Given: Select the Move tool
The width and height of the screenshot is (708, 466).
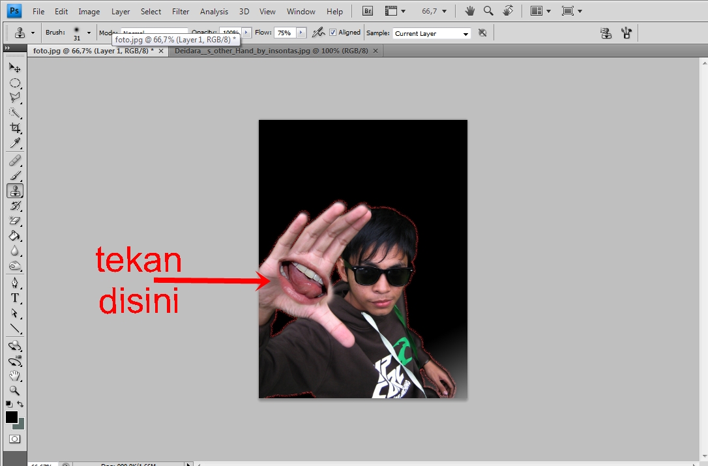Looking at the screenshot, I should click(15, 68).
